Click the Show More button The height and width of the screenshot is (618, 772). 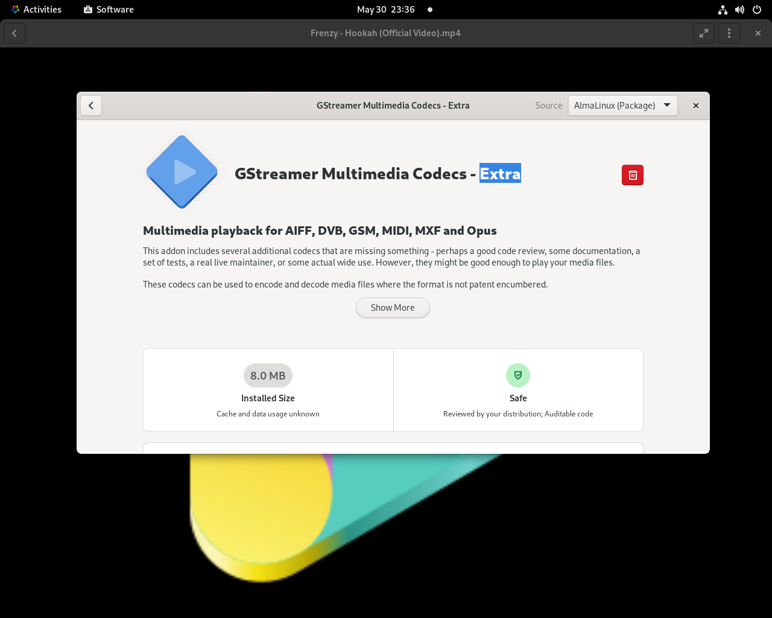(393, 308)
